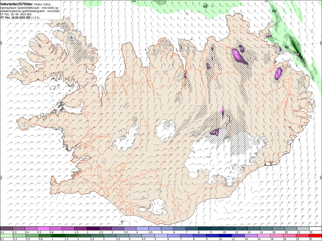Pick the pale green 0.1 swatch in the bottom legend

pos(7,236)
